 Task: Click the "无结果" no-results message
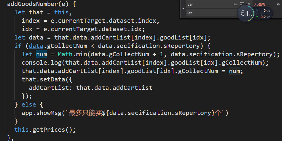click(259, 4)
